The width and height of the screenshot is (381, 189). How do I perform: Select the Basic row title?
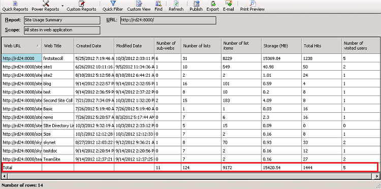pos(58,109)
